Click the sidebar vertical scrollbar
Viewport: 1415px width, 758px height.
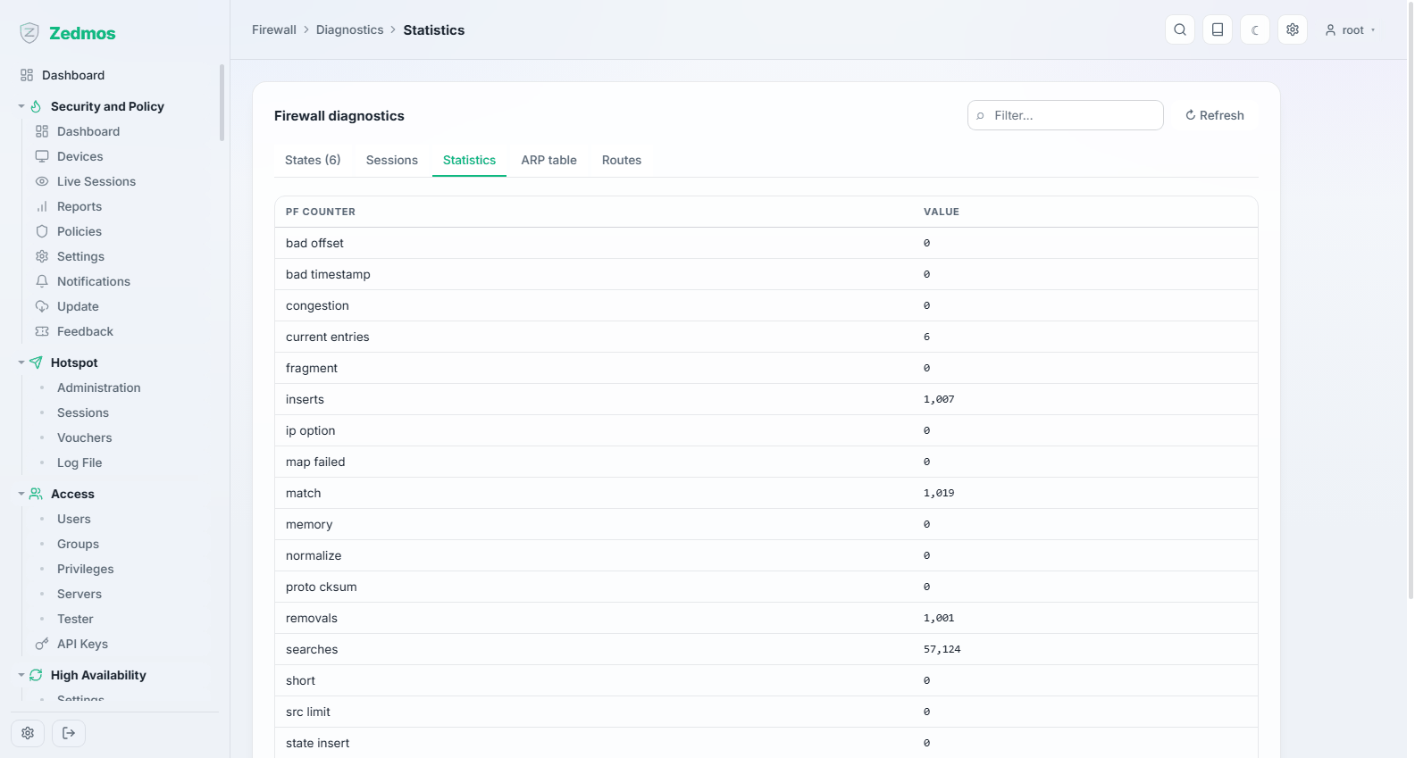click(x=222, y=103)
